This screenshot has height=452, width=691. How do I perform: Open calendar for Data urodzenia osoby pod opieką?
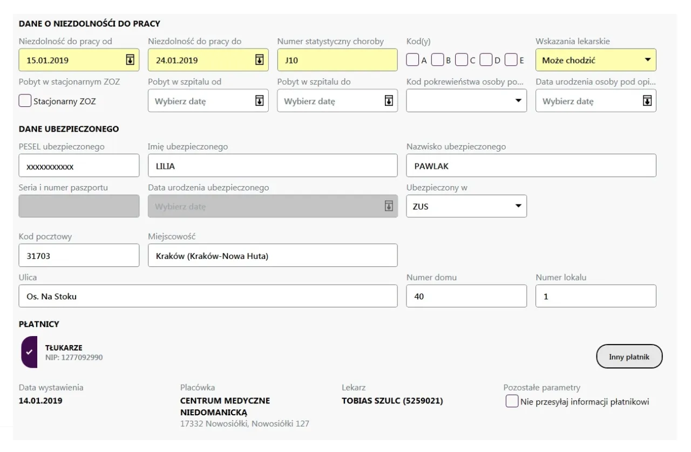click(647, 101)
